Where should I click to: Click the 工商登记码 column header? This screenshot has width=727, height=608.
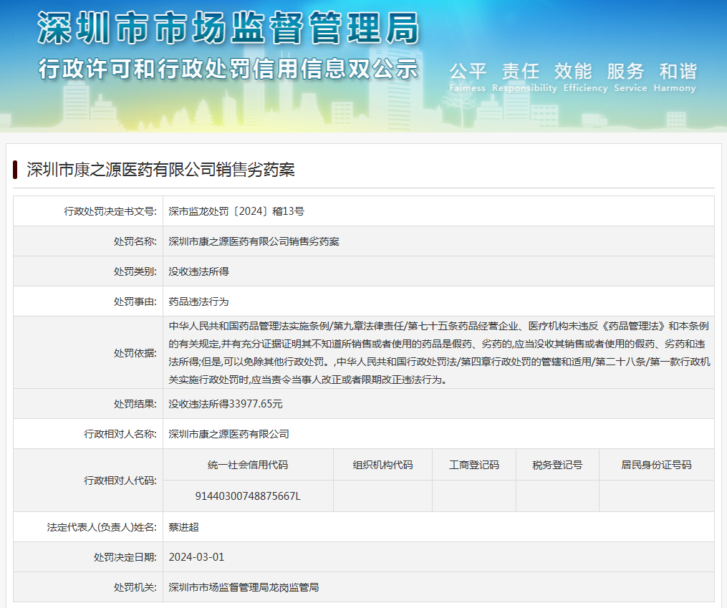point(474,465)
